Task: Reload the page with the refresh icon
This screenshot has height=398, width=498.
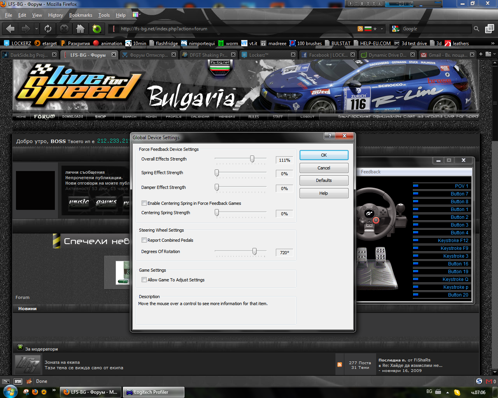Action: 48,28
